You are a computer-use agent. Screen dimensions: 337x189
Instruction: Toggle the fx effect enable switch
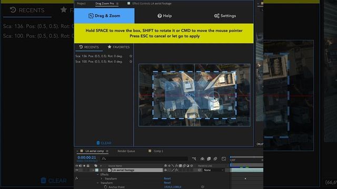pyautogui.click(x=77, y=178)
